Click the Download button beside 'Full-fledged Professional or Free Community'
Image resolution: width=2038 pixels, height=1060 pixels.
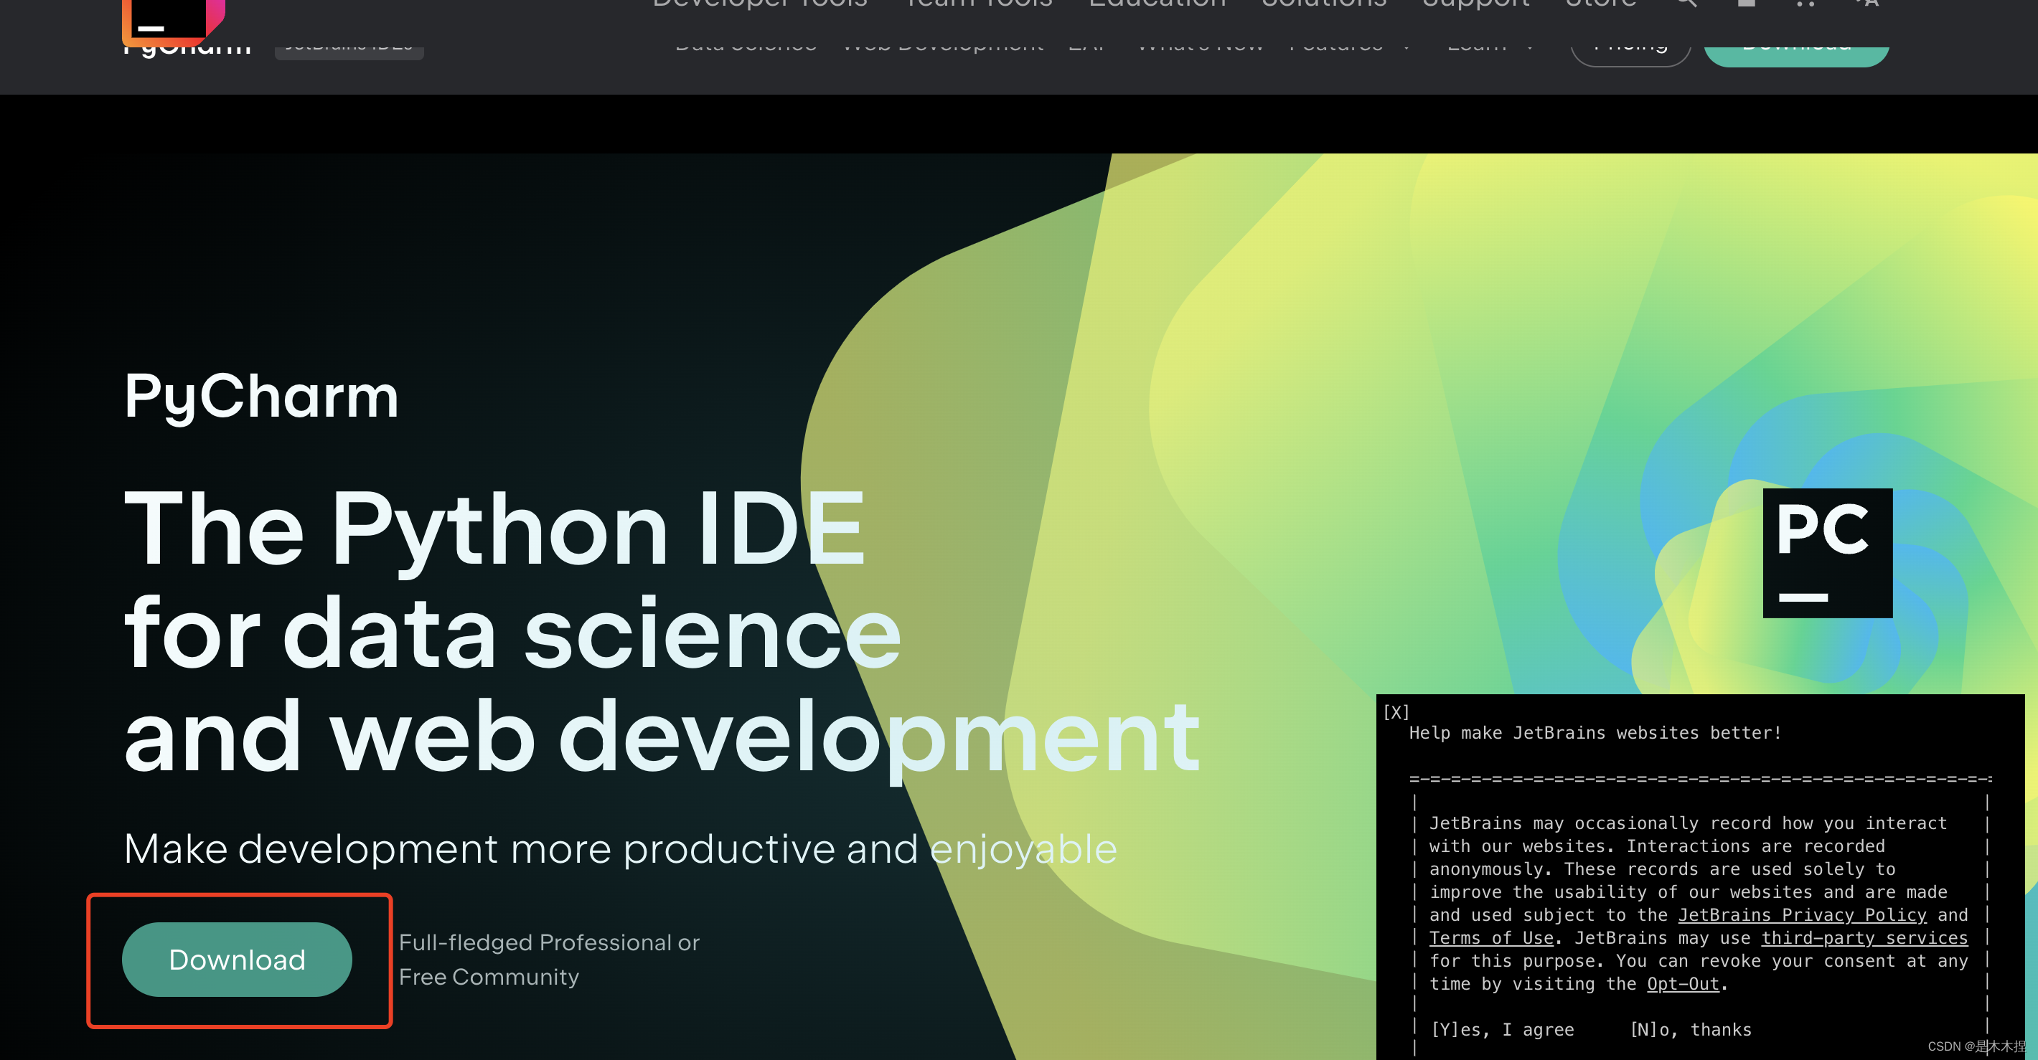pyautogui.click(x=237, y=959)
